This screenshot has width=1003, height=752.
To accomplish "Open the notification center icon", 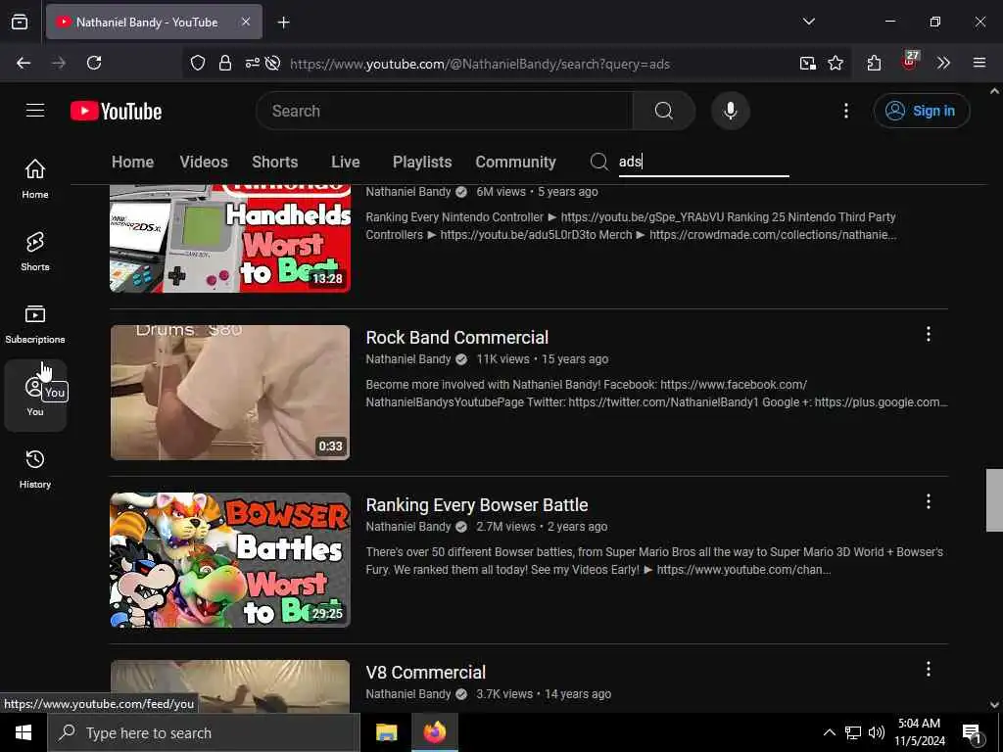I will click(973, 733).
